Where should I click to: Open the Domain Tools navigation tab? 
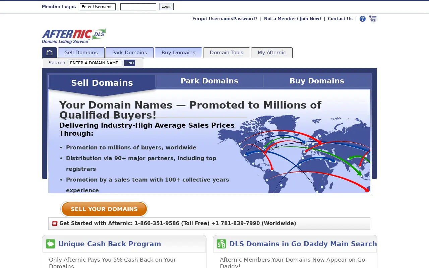pyautogui.click(x=227, y=53)
